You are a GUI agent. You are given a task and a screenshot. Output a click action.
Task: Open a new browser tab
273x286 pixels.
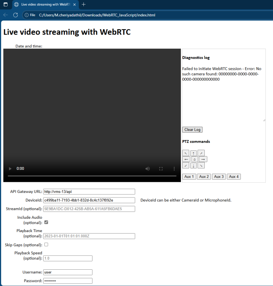tap(83, 5)
